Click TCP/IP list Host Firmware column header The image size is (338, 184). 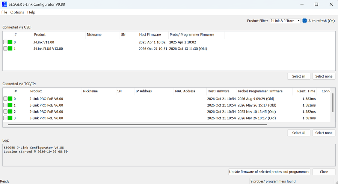[222, 91]
